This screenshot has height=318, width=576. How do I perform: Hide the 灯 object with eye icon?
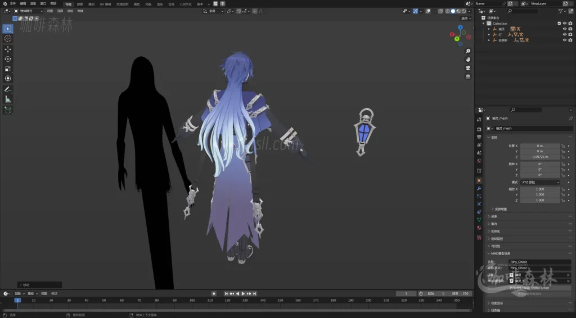[x=565, y=34]
